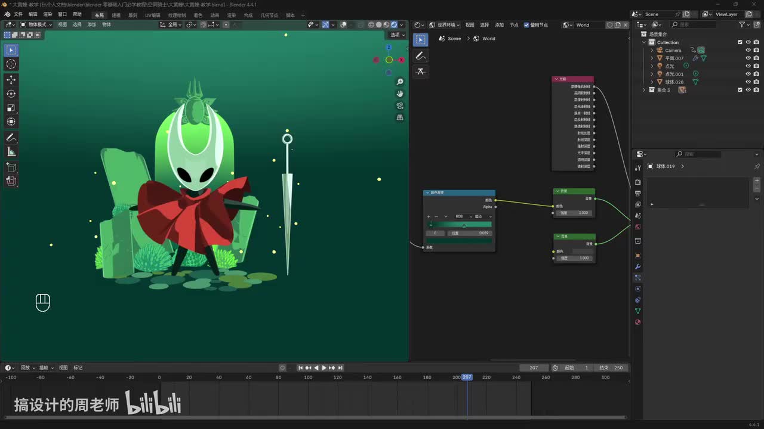Click the play animation button
The height and width of the screenshot is (429, 764).
pos(324,368)
